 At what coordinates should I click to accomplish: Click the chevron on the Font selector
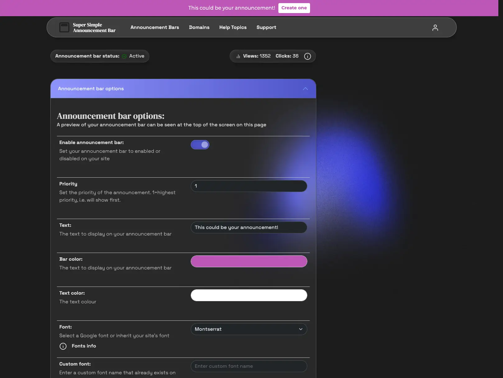tap(300, 329)
